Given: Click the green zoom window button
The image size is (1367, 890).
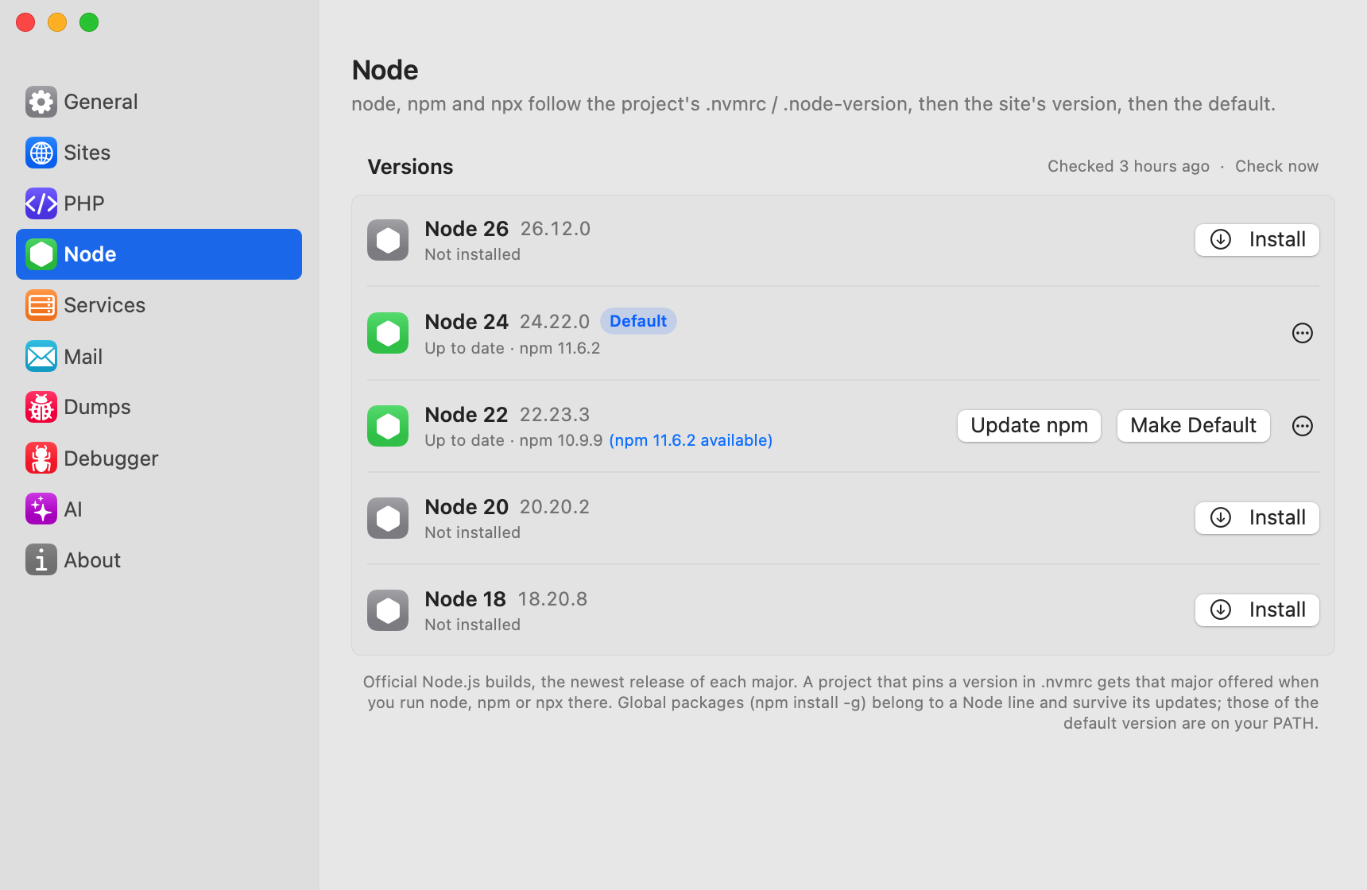Looking at the screenshot, I should click(89, 22).
